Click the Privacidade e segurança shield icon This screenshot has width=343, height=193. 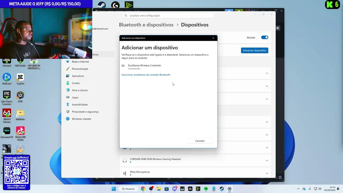tap(68, 112)
